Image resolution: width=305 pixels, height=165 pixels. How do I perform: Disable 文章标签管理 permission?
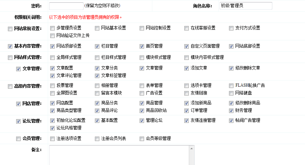click(x=97, y=76)
